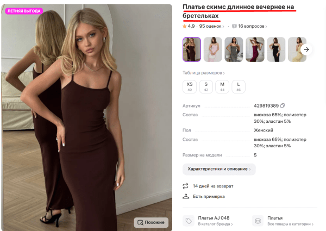Expand the Таблица размеров size chart
The width and height of the screenshot is (326, 231).
[204, 73]
